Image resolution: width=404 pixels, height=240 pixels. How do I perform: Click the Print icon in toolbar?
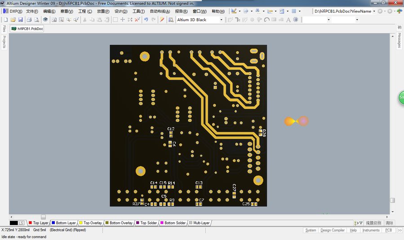(29, 20)
